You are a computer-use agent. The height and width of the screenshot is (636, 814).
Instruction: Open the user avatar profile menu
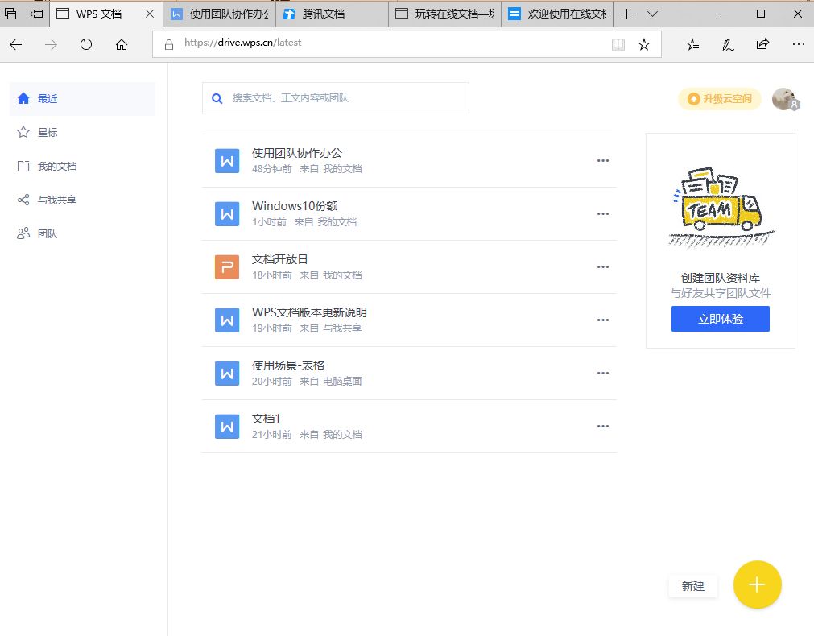click(784, 99)
